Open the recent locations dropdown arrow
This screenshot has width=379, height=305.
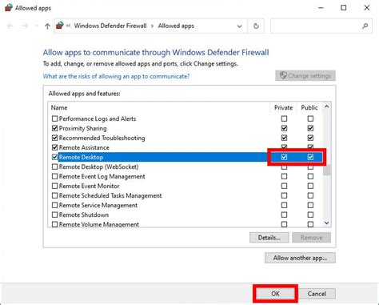point(37,26)
